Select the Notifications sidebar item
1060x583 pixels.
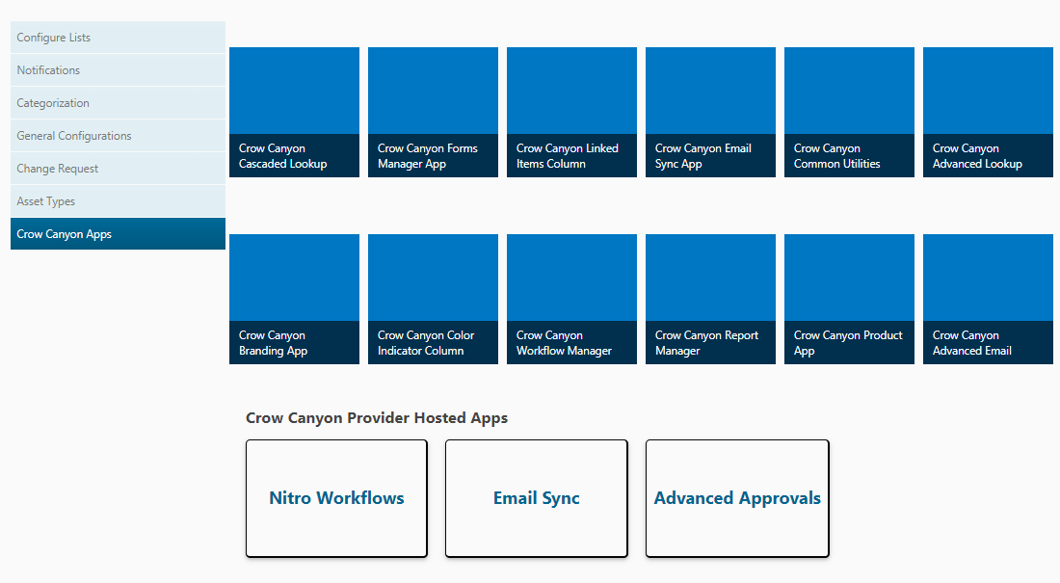118,70
